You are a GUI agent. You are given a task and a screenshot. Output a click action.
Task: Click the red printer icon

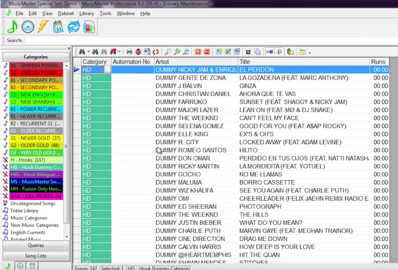point(138,52)
